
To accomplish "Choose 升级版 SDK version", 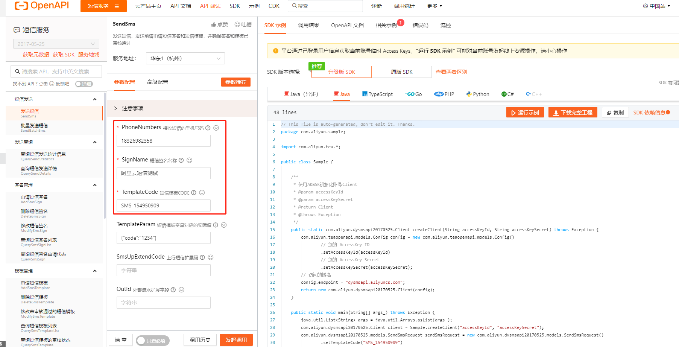I will coord(342,72).
